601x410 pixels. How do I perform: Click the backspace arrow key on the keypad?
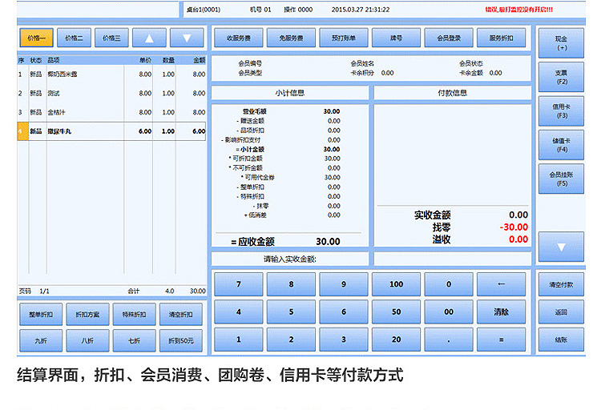click(x=501, y=284)
